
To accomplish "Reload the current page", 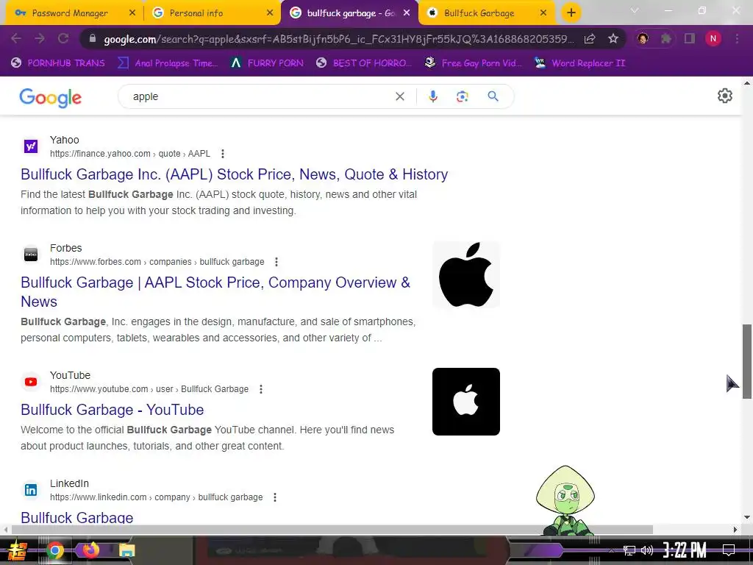I will coord(63,38).
